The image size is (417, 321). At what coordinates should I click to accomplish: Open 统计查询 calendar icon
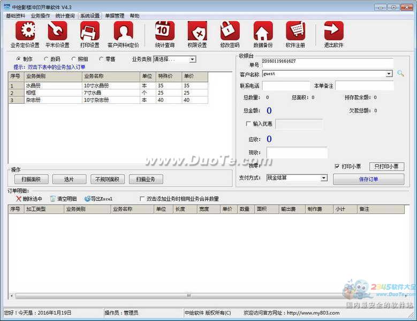pos(164,32)
